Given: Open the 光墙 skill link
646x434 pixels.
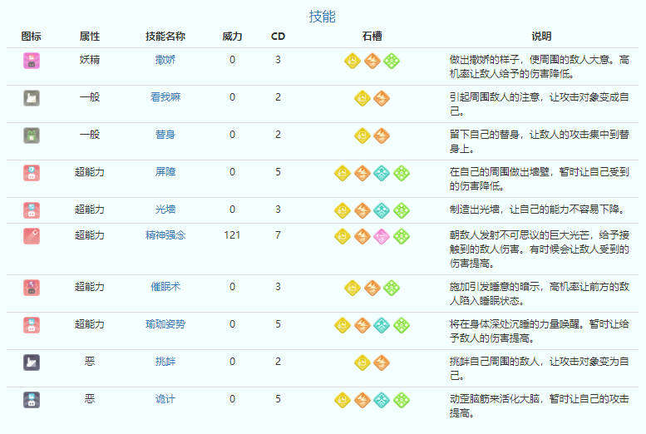Looking at the screenshot, I should [165, 210].
